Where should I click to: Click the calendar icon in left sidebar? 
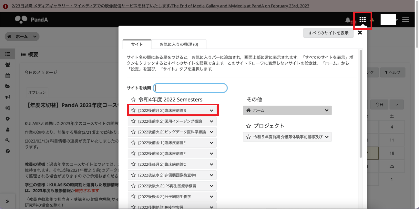(8, 76)
